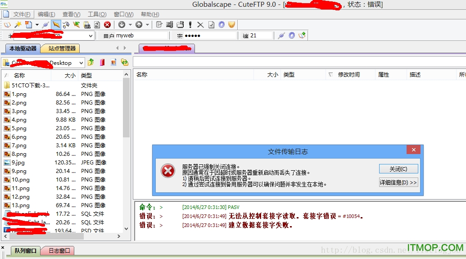Click the red stop transfer icon

pyautogui.click(x=107, y=25)
